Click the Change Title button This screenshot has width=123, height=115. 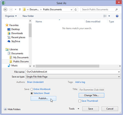click(91, 95)
